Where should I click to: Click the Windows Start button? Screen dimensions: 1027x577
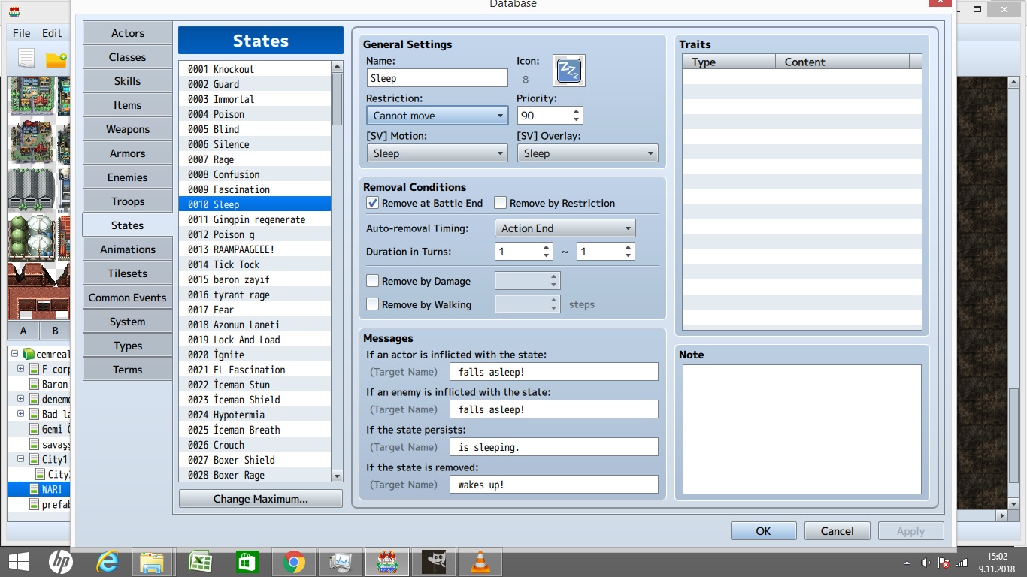18,562
